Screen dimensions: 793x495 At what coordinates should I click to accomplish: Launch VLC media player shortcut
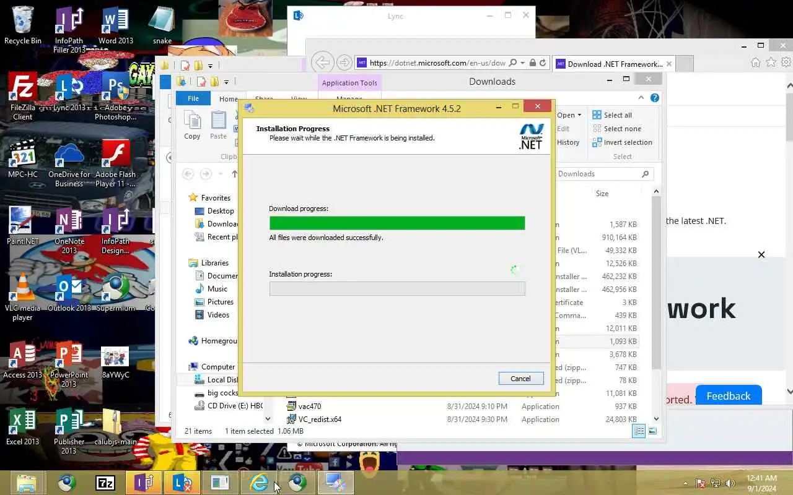pyautogui.click(x=23, y=297)
